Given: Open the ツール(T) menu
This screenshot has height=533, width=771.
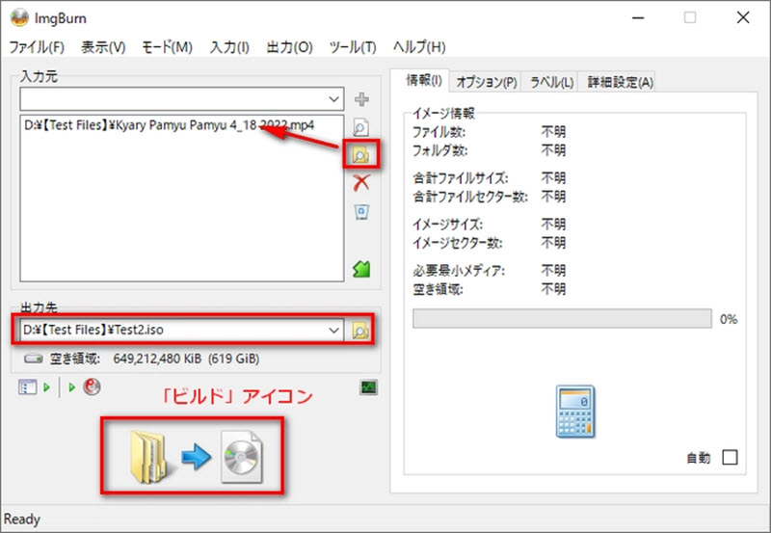Looking at the screenshot, I should click(352, 46).
